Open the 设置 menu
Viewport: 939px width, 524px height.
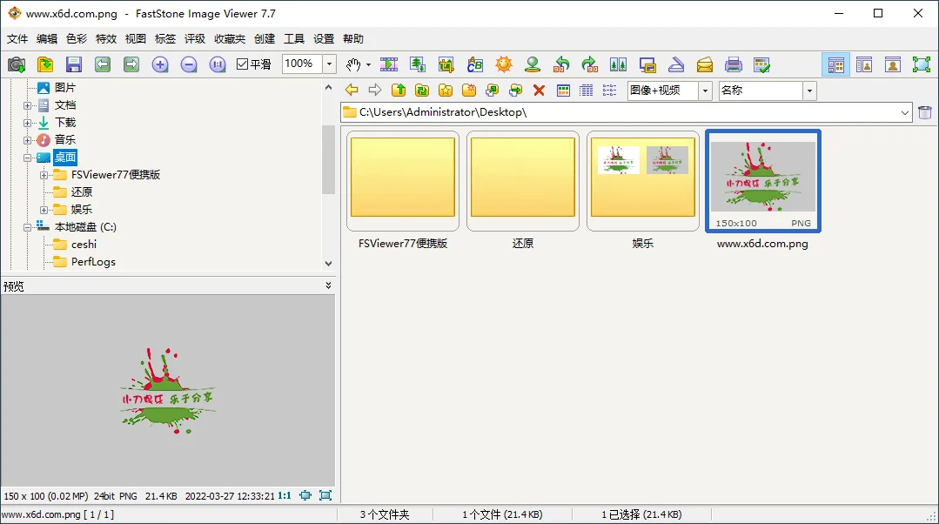click(x=323, y=38)
